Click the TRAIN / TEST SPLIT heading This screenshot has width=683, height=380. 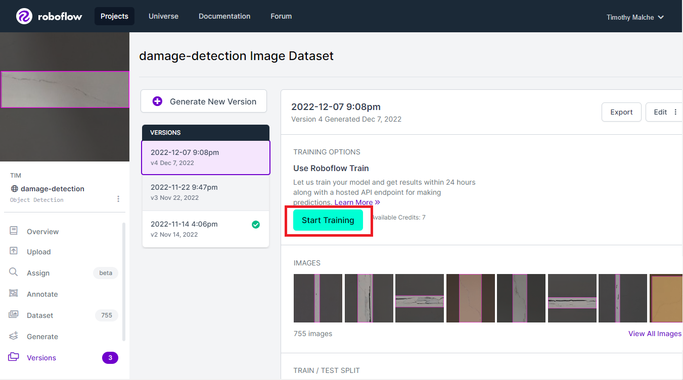pos(327,370)
